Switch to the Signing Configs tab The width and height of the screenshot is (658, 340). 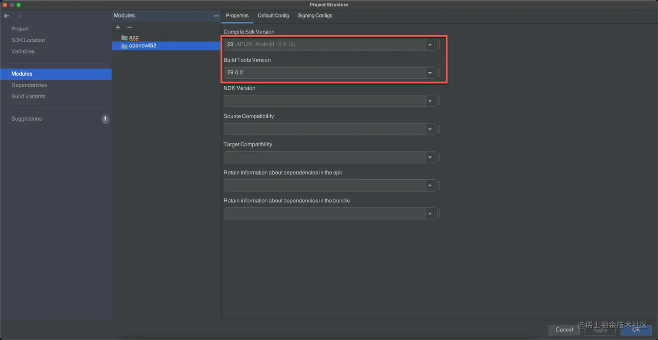pos(315,16)
